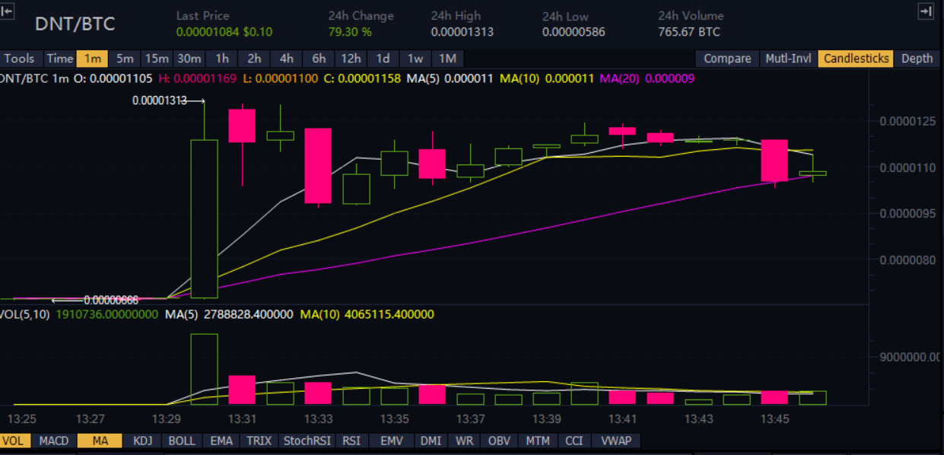
Task: Enable the DMI indicator
Action: (x=432, y=441)
